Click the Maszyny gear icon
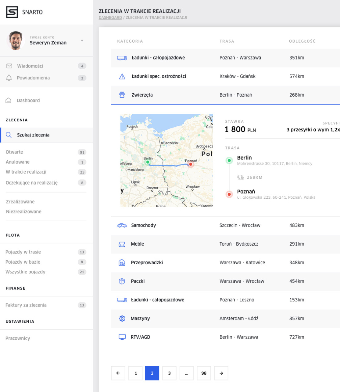 coord(122,318)
